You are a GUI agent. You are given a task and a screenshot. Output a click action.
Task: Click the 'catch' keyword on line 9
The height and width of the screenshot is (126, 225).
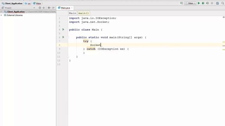coord(91,49)
